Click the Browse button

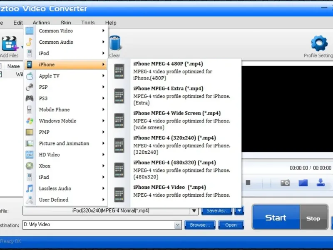[200, 225]
